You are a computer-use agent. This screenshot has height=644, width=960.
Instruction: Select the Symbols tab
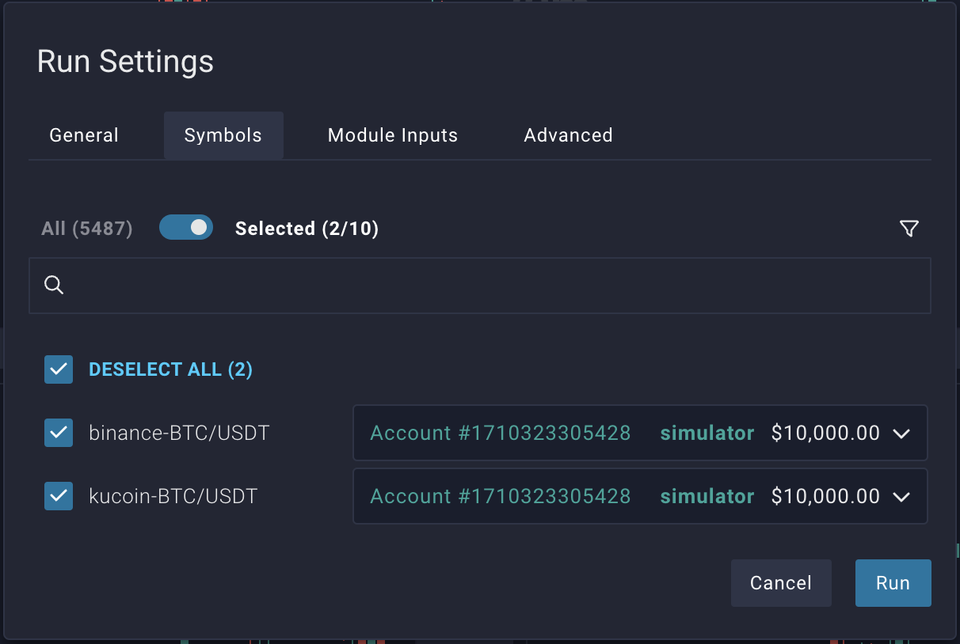[x=223, y=135]
